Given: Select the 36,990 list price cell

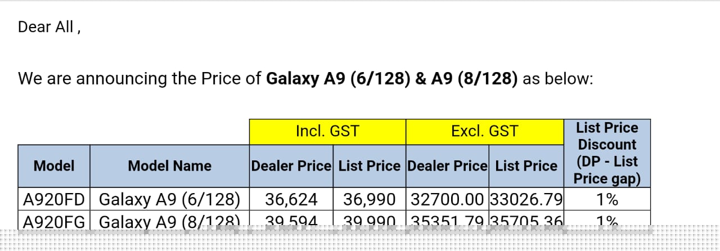Looking at the screenshot, I should coord(370,199).
